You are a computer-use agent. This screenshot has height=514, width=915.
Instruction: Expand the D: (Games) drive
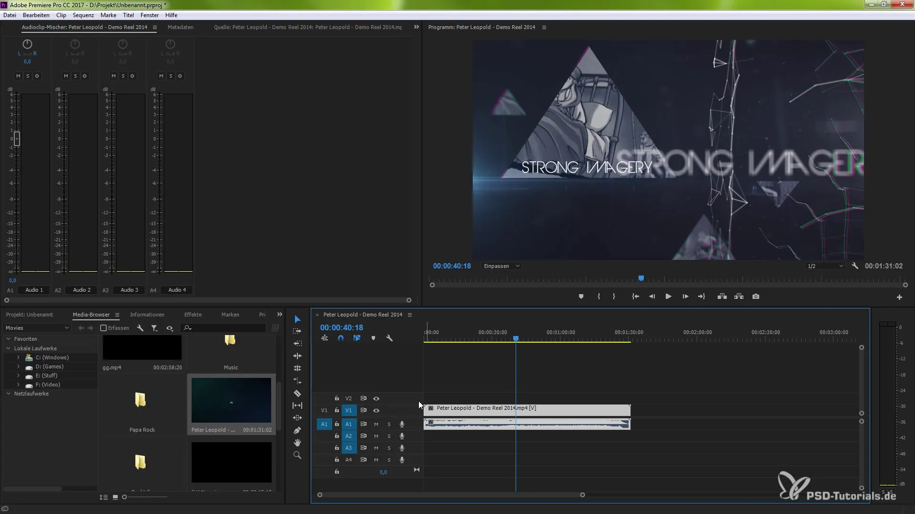pyautogui.click(x=18, y=366)
